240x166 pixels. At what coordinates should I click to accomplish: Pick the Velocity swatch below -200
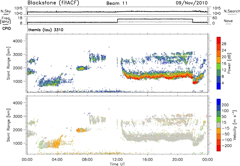point(219,148)
